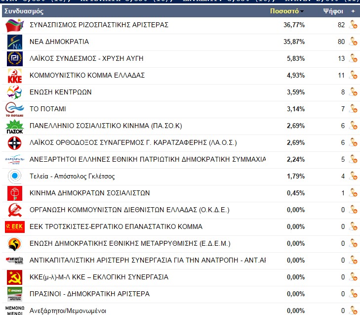Click the 82 votes value
360x315 pixels.
click(341, 25)
